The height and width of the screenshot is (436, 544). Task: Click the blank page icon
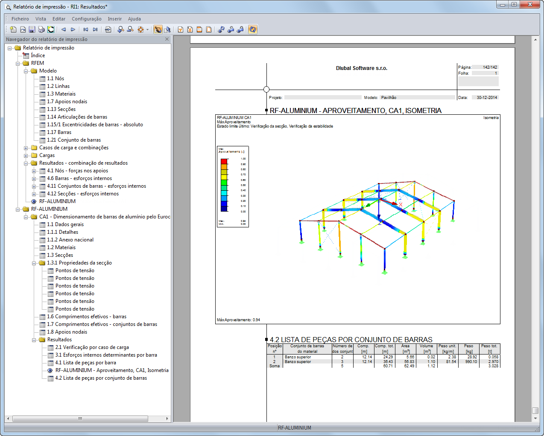coord(209,29)
